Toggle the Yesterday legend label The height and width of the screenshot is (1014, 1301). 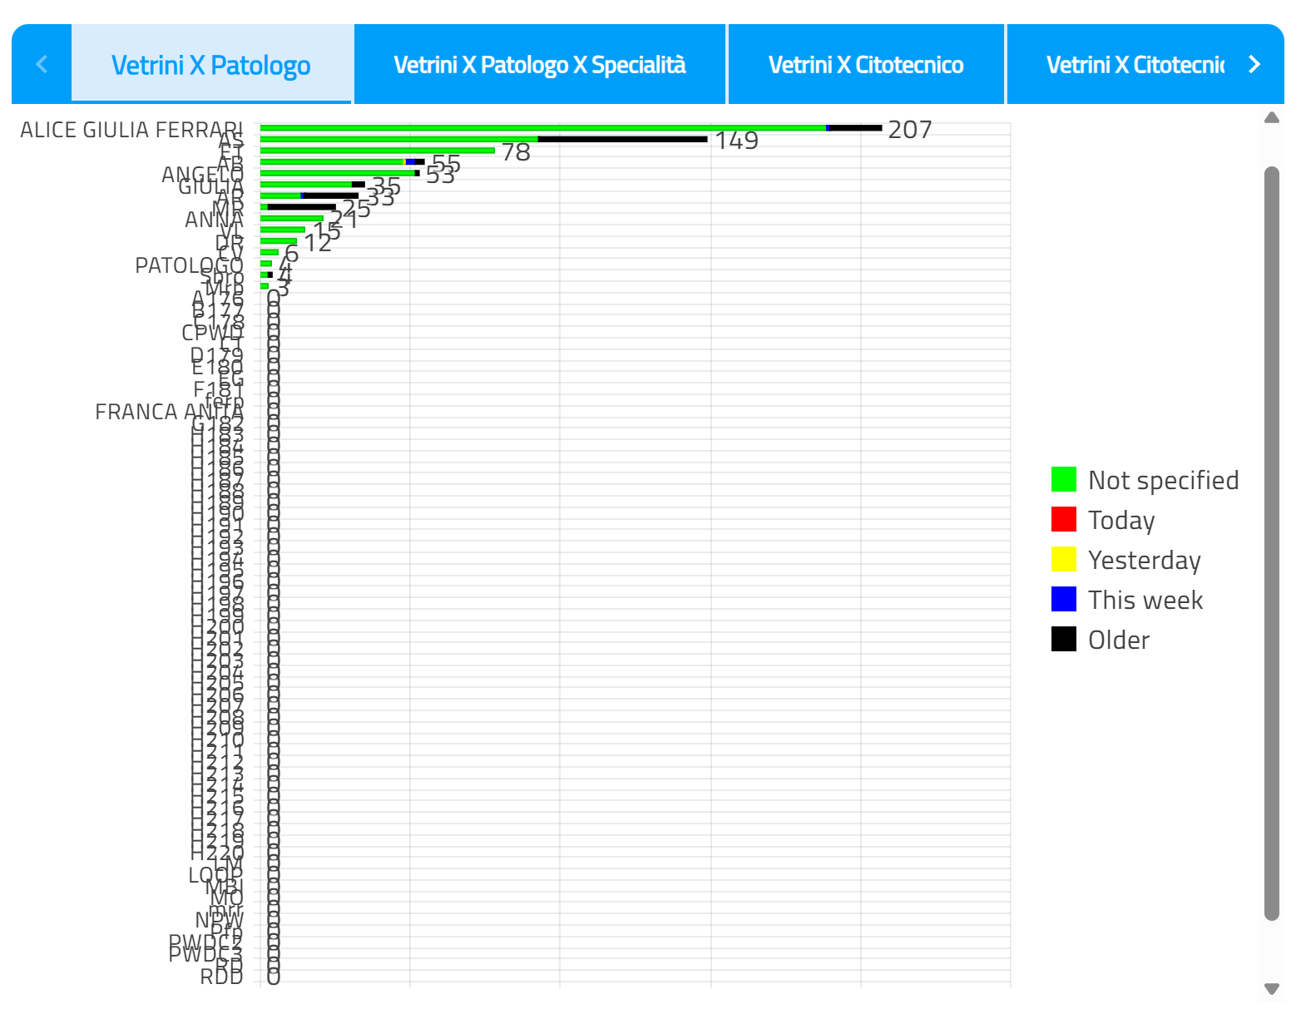point(1145,561)
